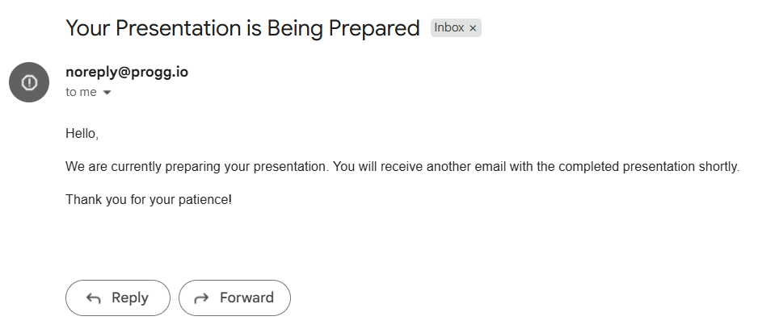Image resolution: width=758 pixels, height=329 pixels.
Task: Click the Reply button label
Action: coord(130,298)
